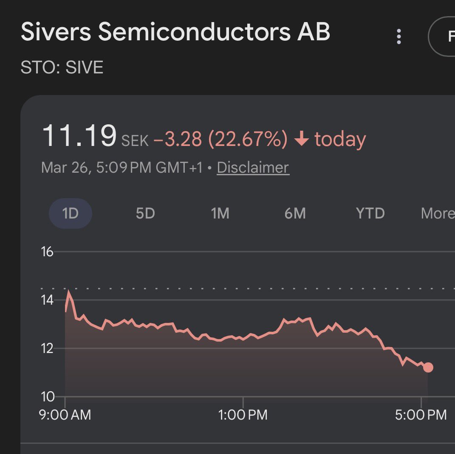Click the STO: SIVE ticker label

click(62, 68)
